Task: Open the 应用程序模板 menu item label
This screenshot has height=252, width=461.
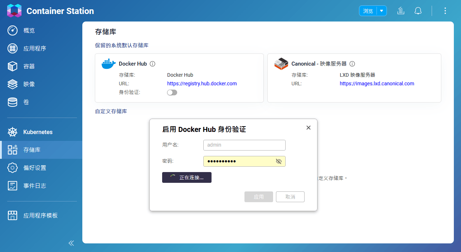Action: pos(40,215)
